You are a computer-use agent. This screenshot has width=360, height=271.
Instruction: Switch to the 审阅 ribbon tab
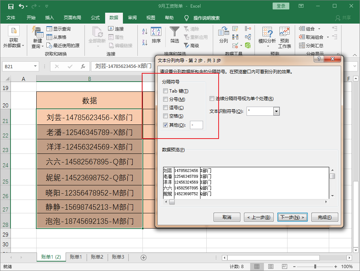tap(133, 18)
